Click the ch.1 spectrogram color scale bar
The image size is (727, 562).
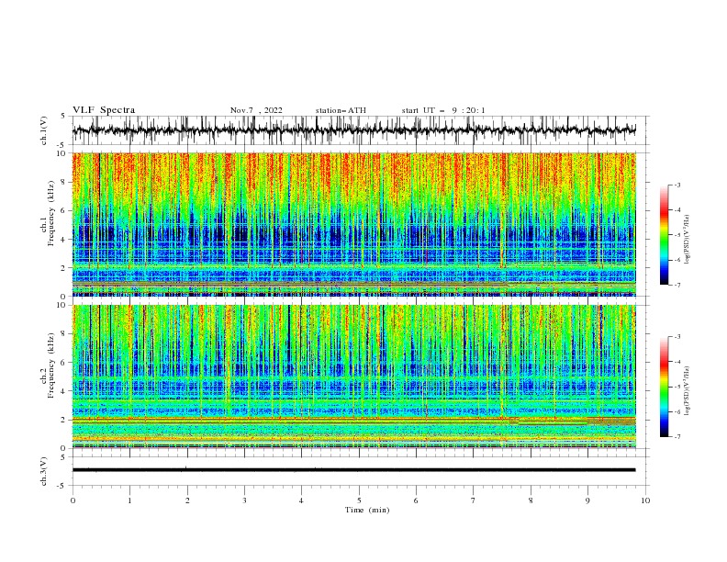tap(665, 235)
